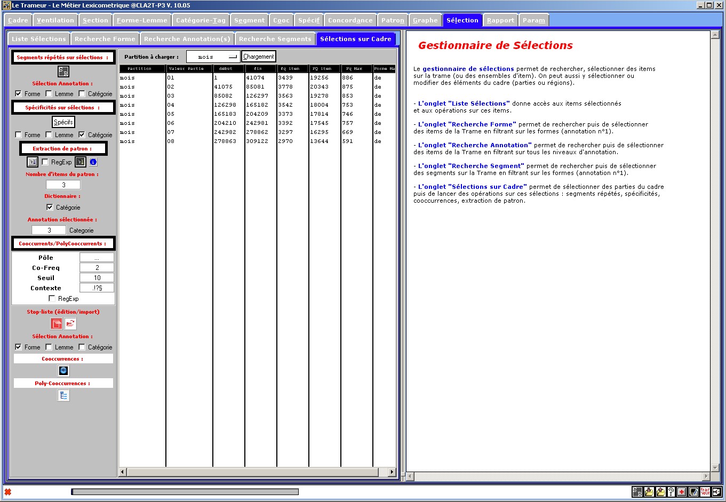Open the Graphe tab
Viewport: 726px width, 502px height.
tap(425, 20)
